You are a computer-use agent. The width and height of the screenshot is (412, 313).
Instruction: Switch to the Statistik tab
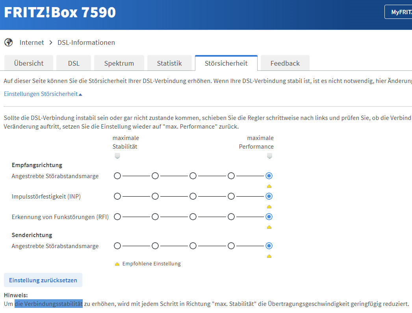pos(169,63)
